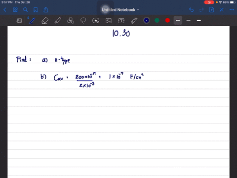The height and width of the screenshot is (178, 237).
Task: Select the thin middle stroke thickness preset
Action: 189,20
